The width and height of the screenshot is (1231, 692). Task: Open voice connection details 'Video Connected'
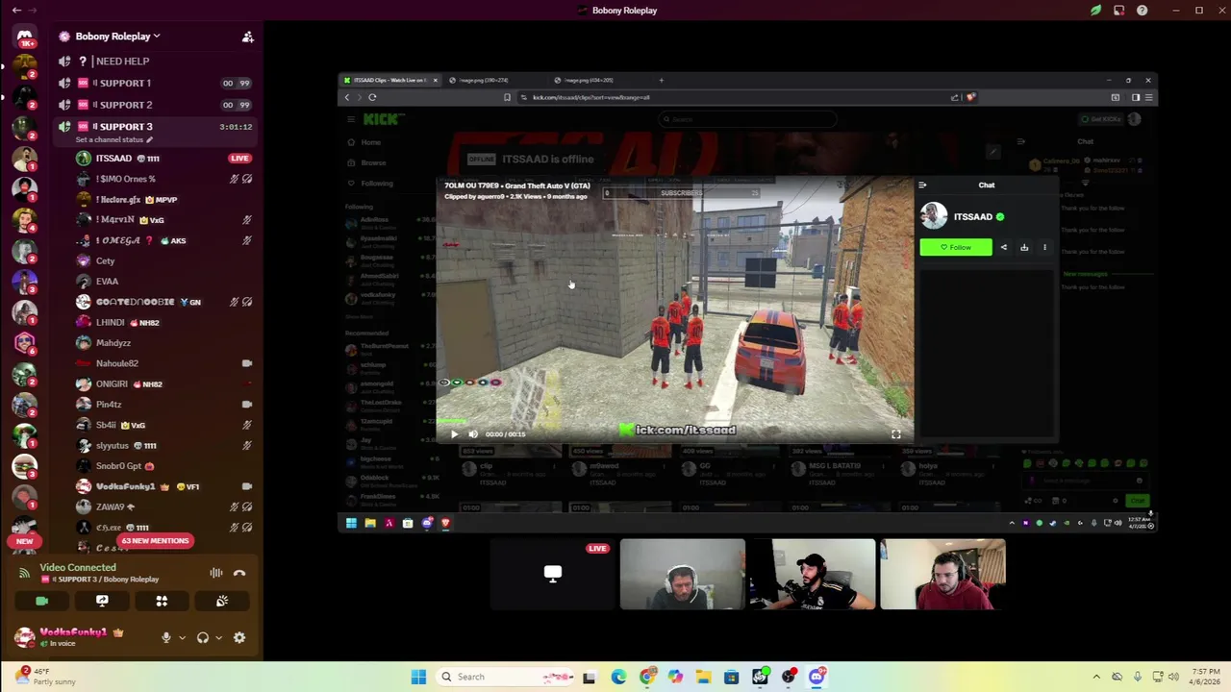[78, 568]
